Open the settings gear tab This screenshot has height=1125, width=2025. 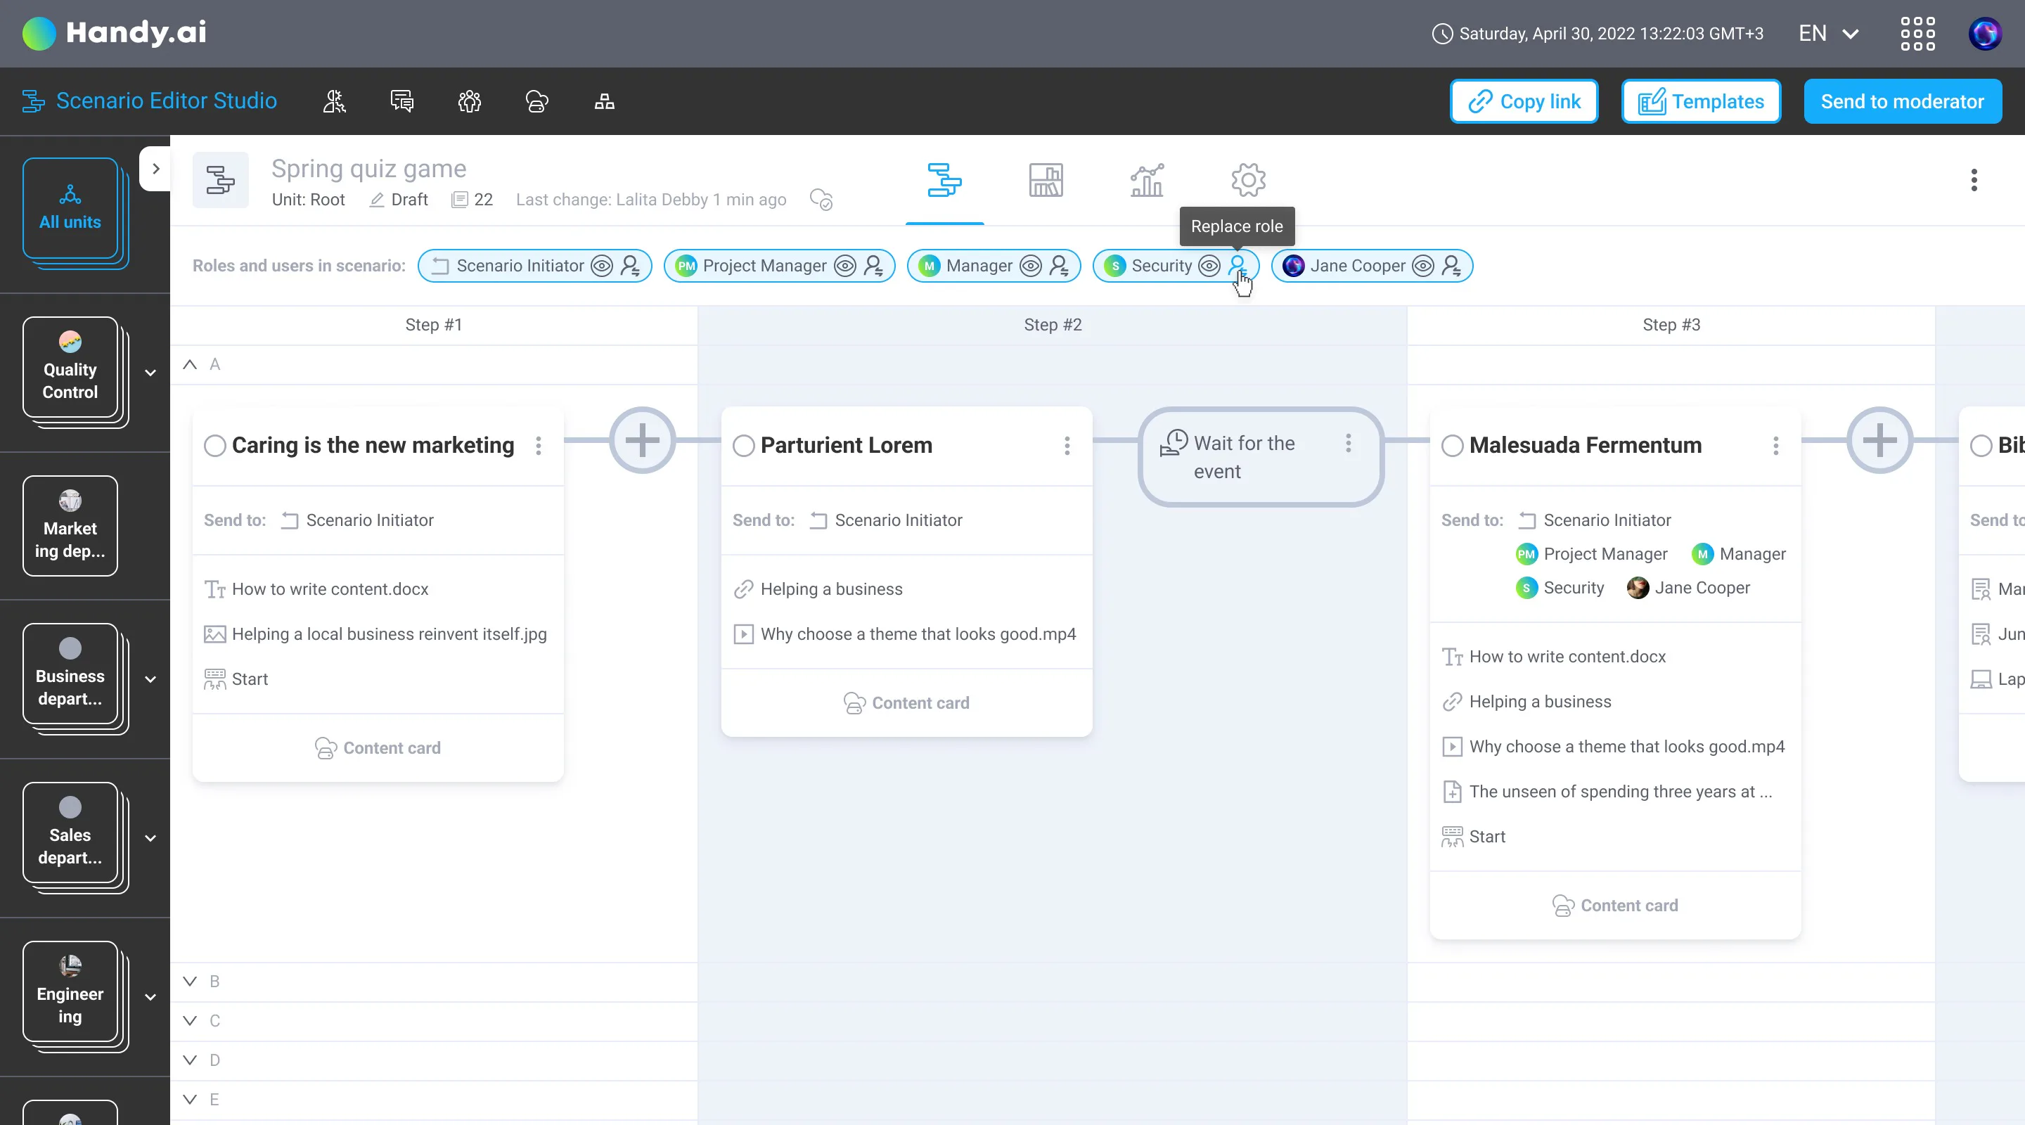point(1247,181)
